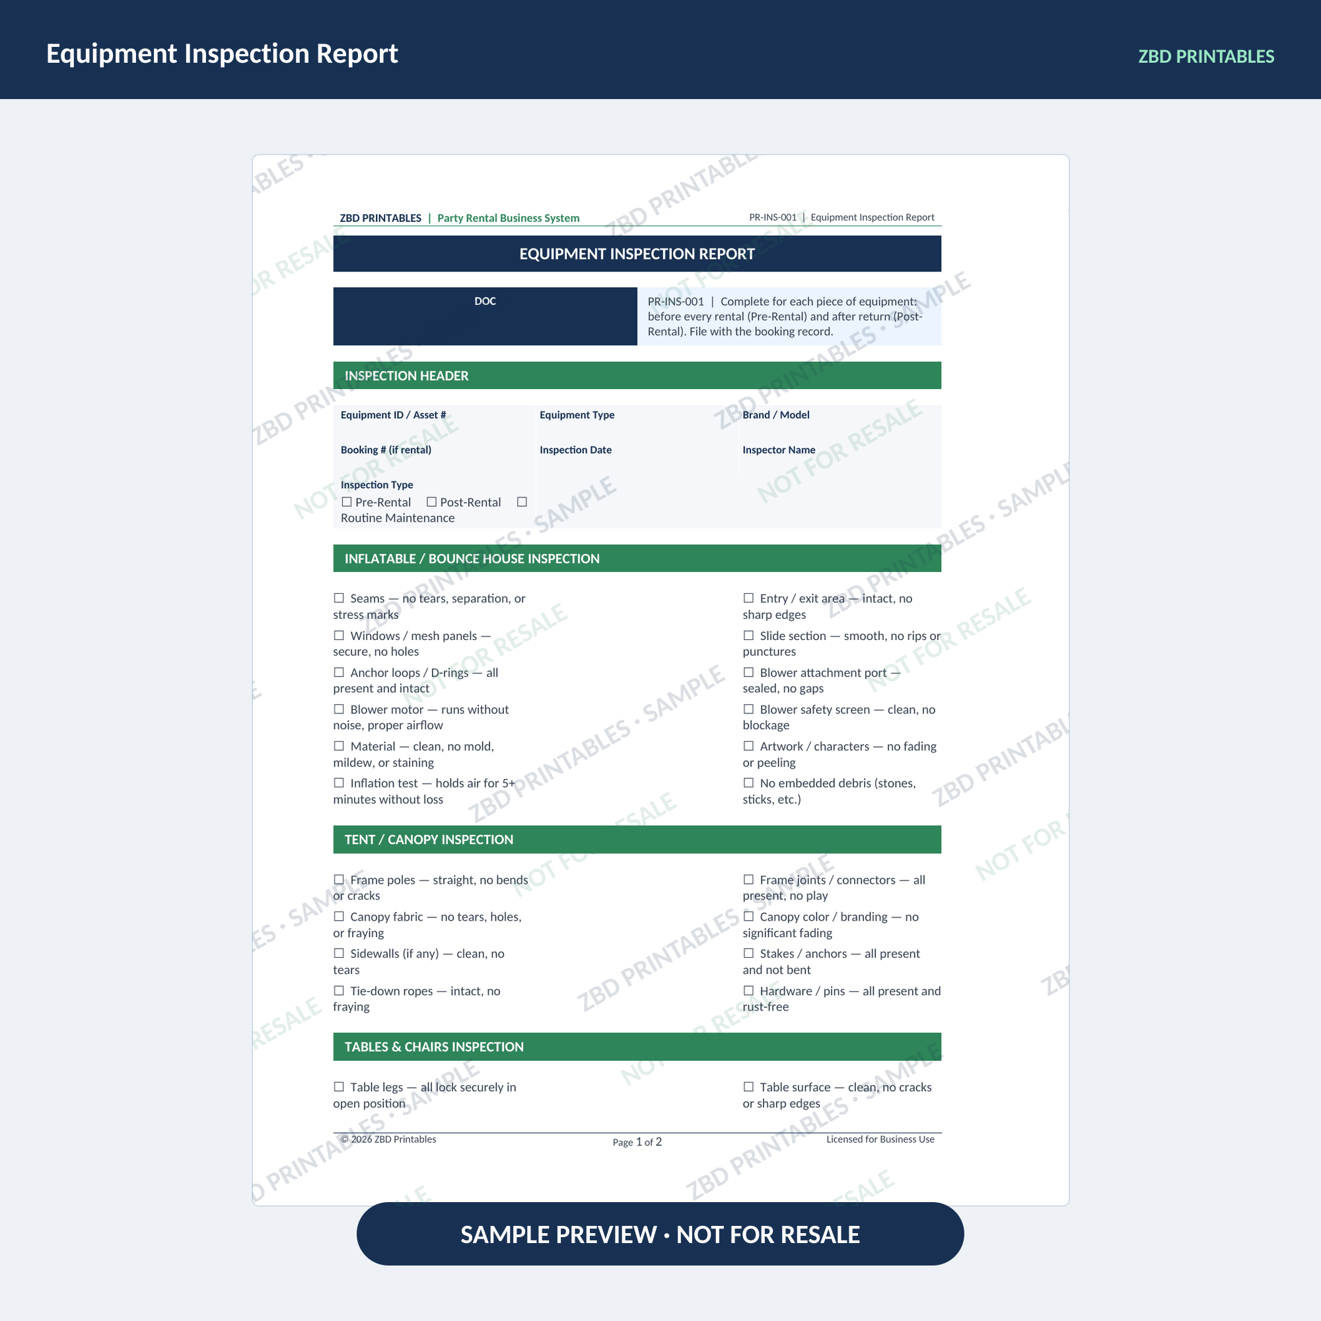Click the Complete for each piece instructions text
This screenshot has width=1321, height=1321.
(x=785, y=316)
